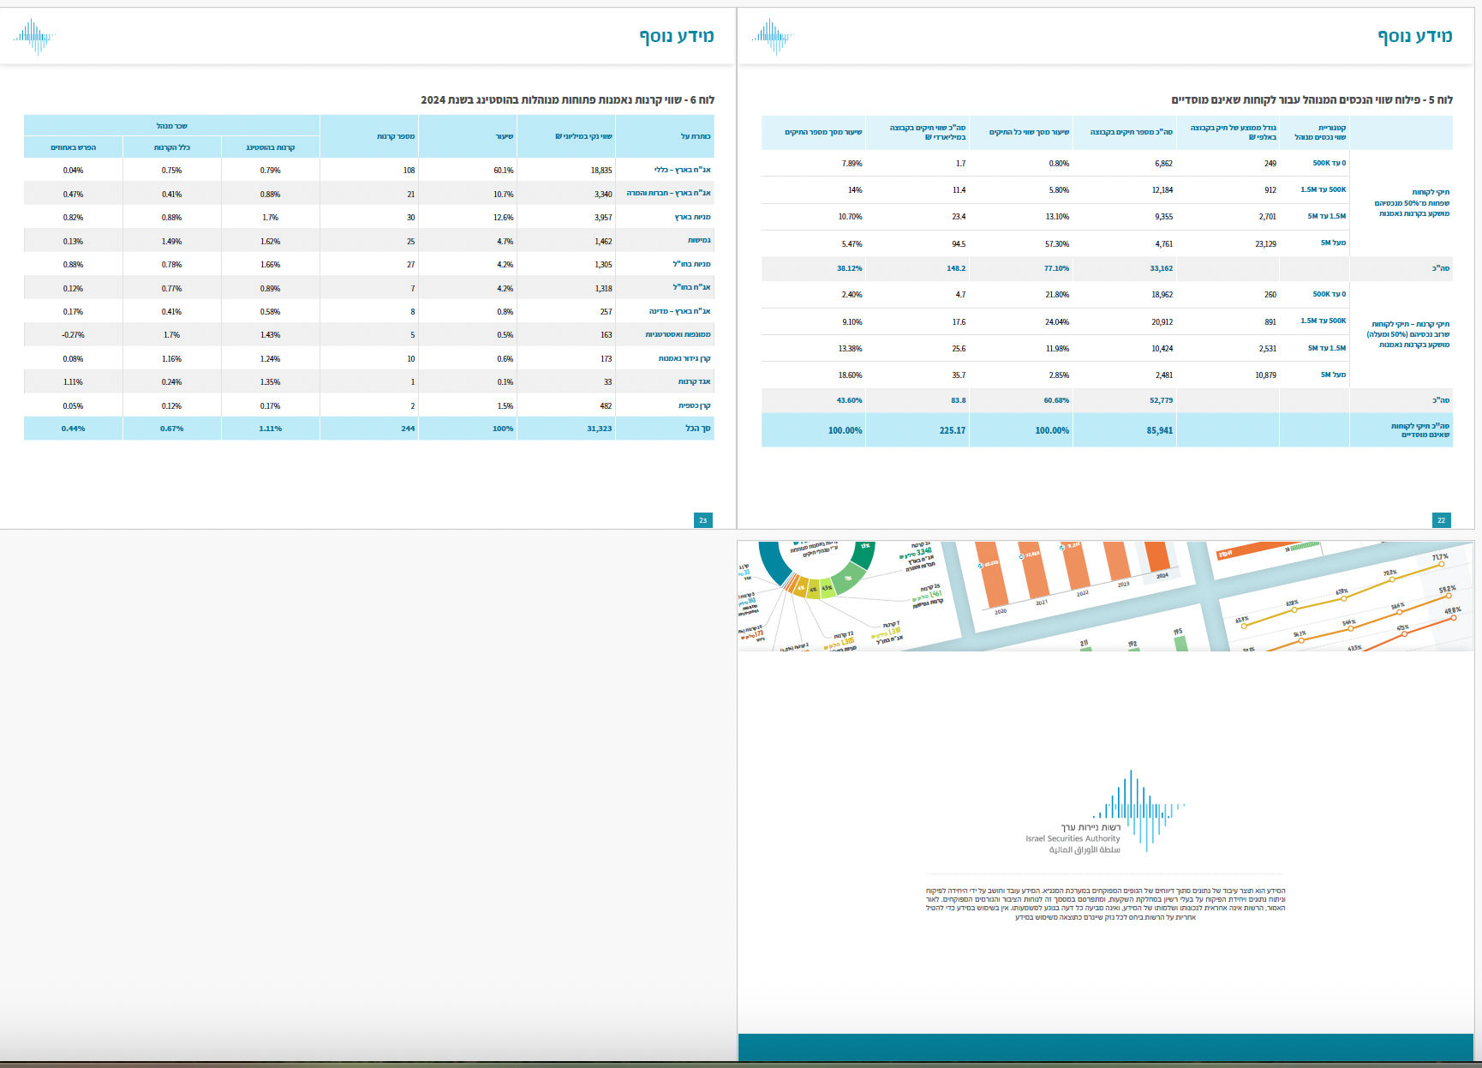This screenshot has width=1482, height=1068.
Task: Click the 0.67% total fee cell
Action: [172, 429]
